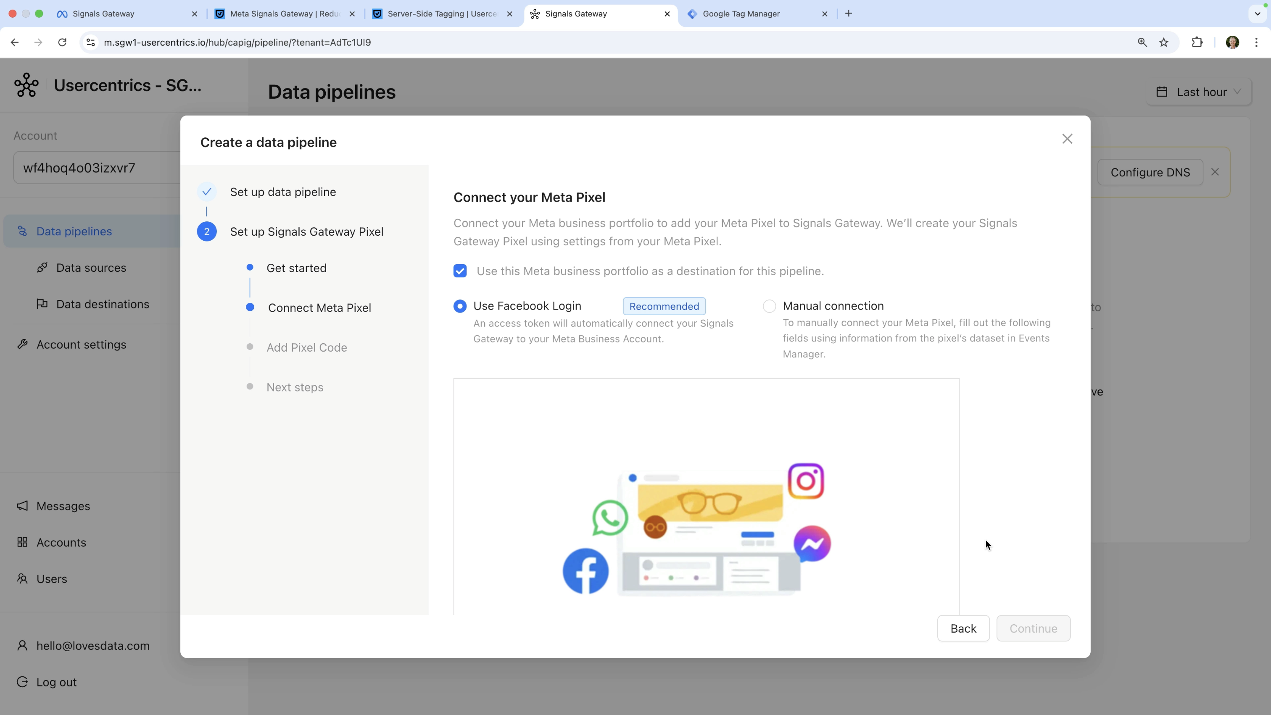Open Accounts in the sidebar
The image size is (1271, 715).
[61, 542]
